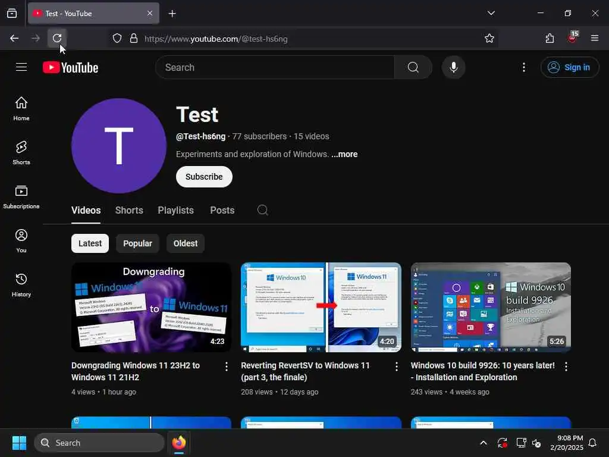Open action menu for Windows 10 build 9926 video
Viewport: 609px width, 457px height.
(566, 366)
